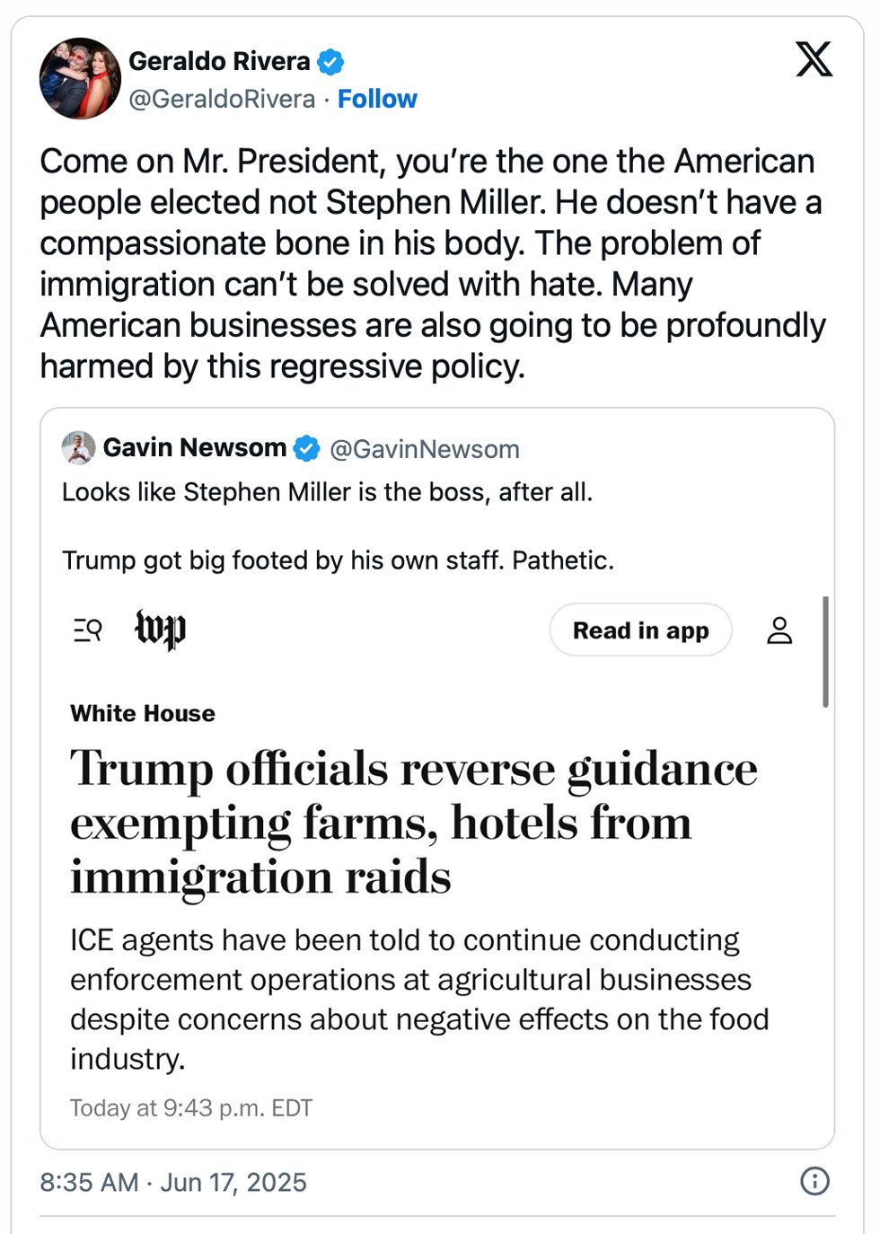Click the 8:35 AM Jun 17 timestamp

point(173,1182)
